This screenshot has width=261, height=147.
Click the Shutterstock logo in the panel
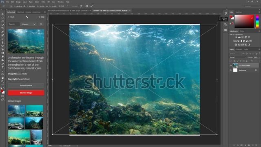(27, 17)
